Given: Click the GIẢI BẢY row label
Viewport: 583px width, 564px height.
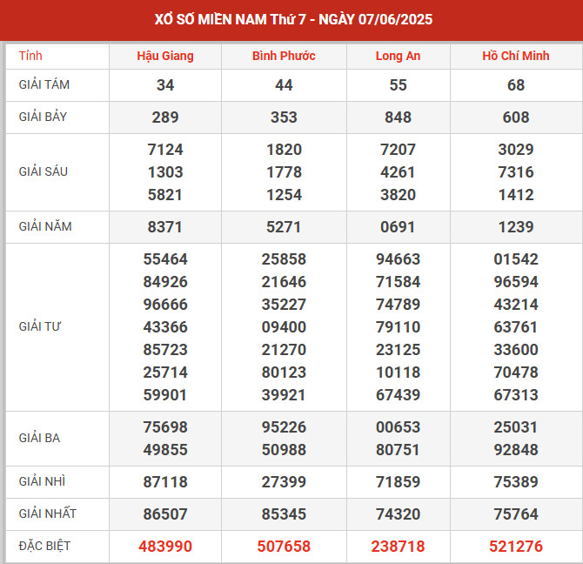Looking at the screenshot, I should (43, 117).
